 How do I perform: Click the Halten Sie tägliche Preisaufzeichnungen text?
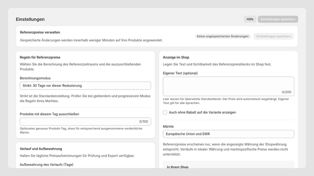(77, 156)
